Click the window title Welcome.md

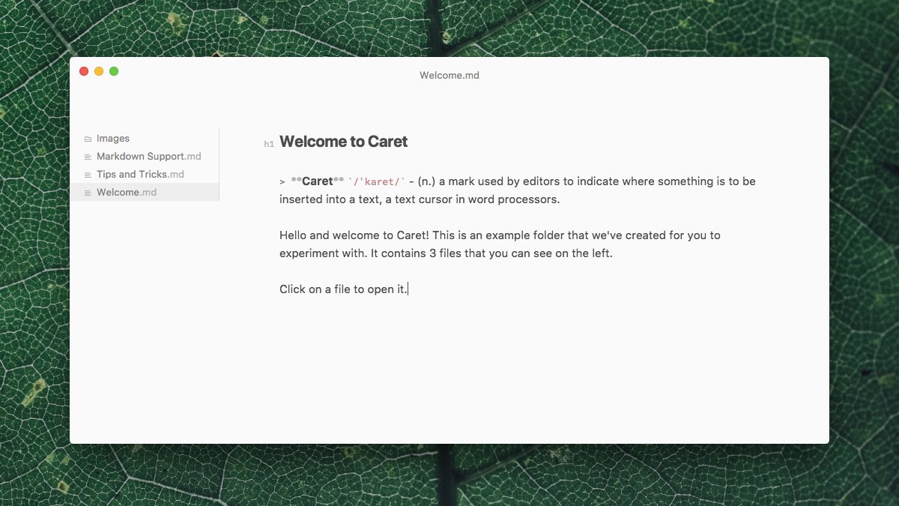pyautogui.click(x=449, y=75)
